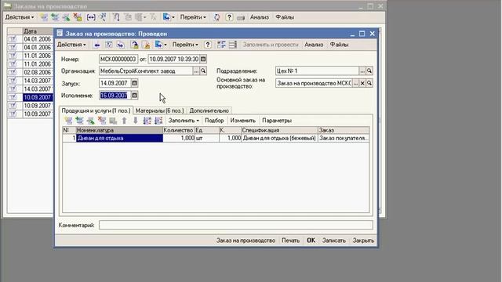The image size is (502, 282).
Task: Open Анализ in Заказы list window toolbar
Action: coord(259,17)
